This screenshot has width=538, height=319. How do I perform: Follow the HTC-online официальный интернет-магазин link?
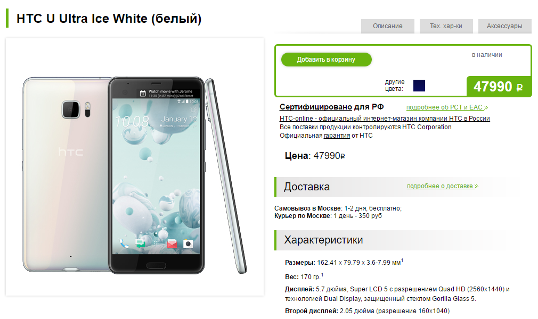pos(385,119)
